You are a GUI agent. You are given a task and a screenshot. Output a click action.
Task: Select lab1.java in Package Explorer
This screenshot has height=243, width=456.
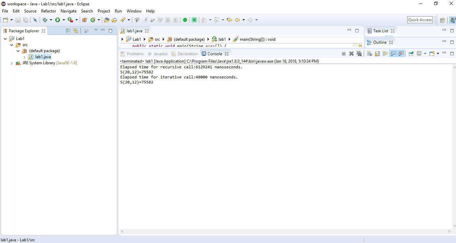(x=43, y=57)
